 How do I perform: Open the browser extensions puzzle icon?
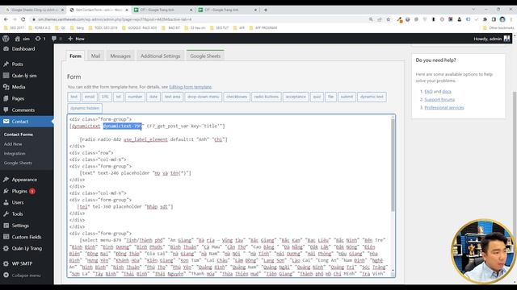485,19
